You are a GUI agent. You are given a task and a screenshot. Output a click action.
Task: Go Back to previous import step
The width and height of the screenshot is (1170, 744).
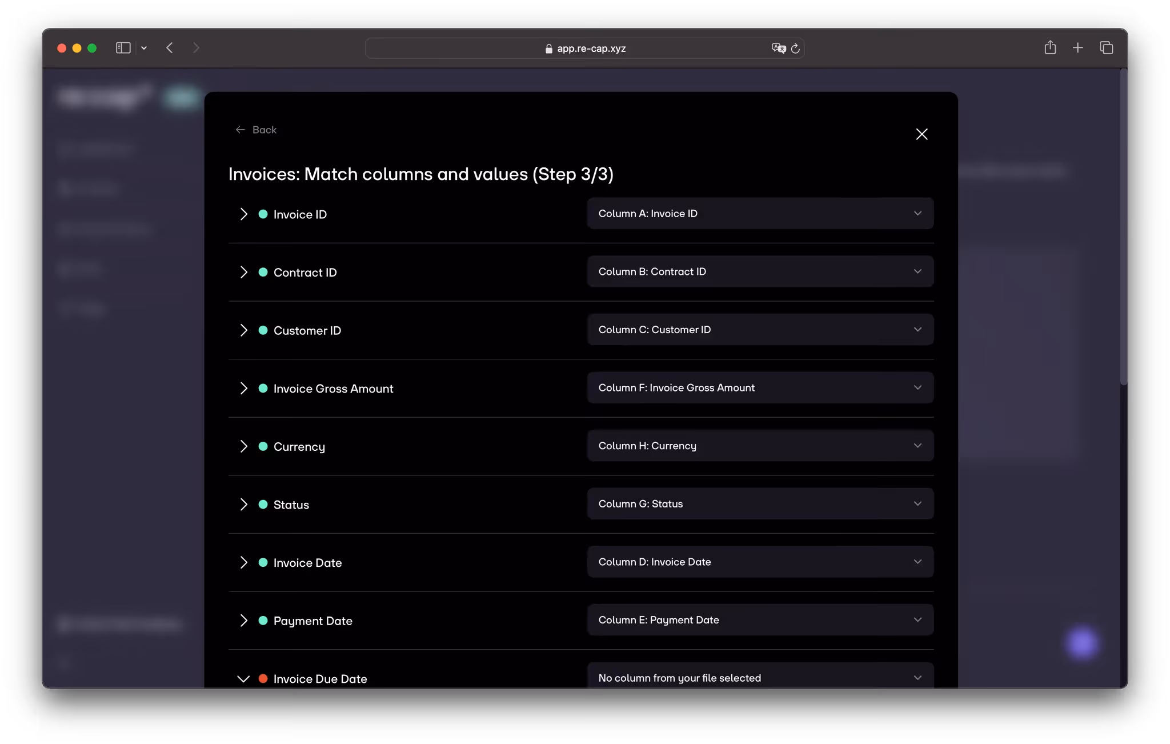[x=256, y=130]
